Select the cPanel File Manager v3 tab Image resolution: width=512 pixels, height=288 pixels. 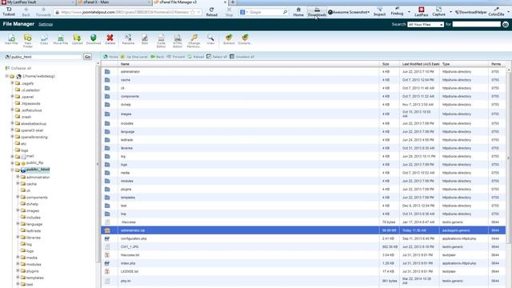tap(190, 2)
